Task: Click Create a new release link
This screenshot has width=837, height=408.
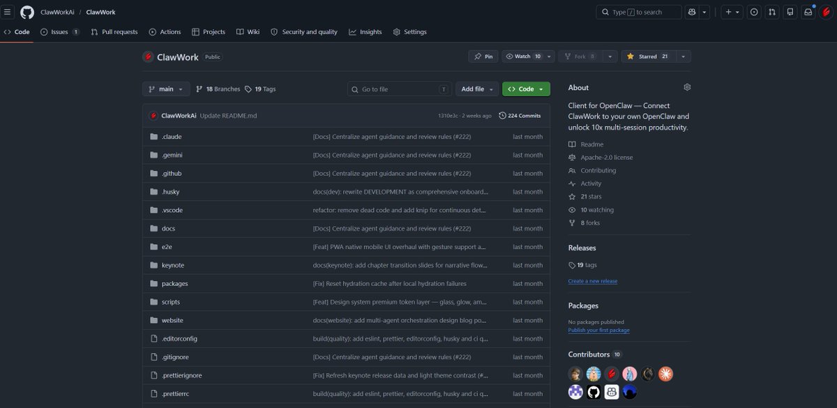Action: (593, 281)
